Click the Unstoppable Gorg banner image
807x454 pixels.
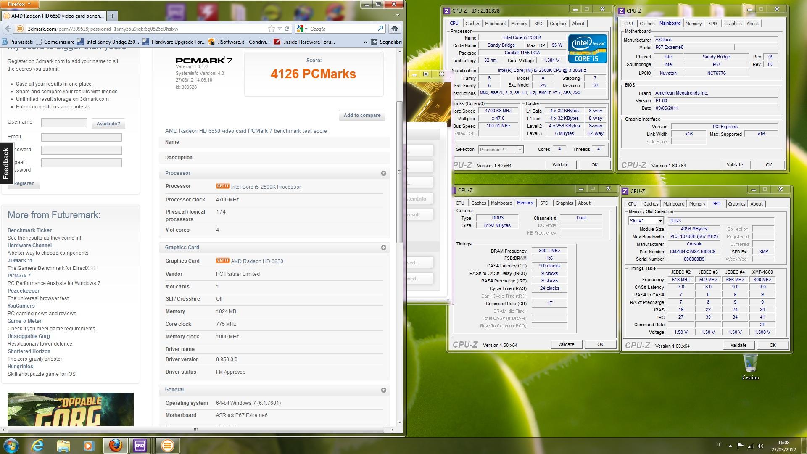(x=71, y=409)
